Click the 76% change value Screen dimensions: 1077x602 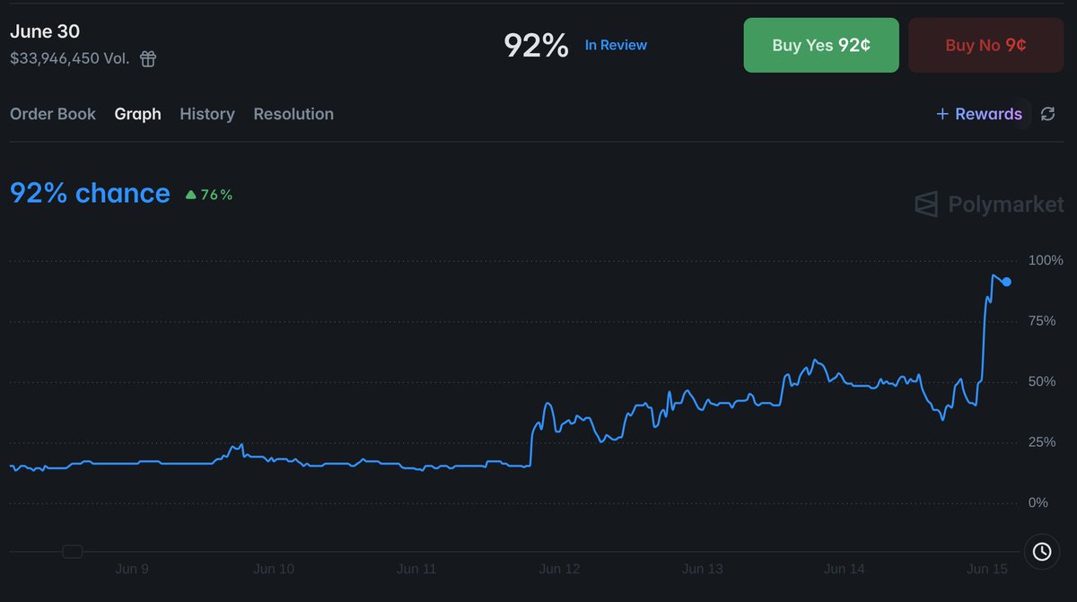coord(216,195)
